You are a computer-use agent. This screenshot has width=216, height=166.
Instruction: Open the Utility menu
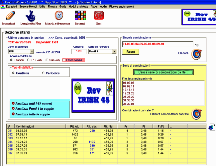[x=42, y=6]
